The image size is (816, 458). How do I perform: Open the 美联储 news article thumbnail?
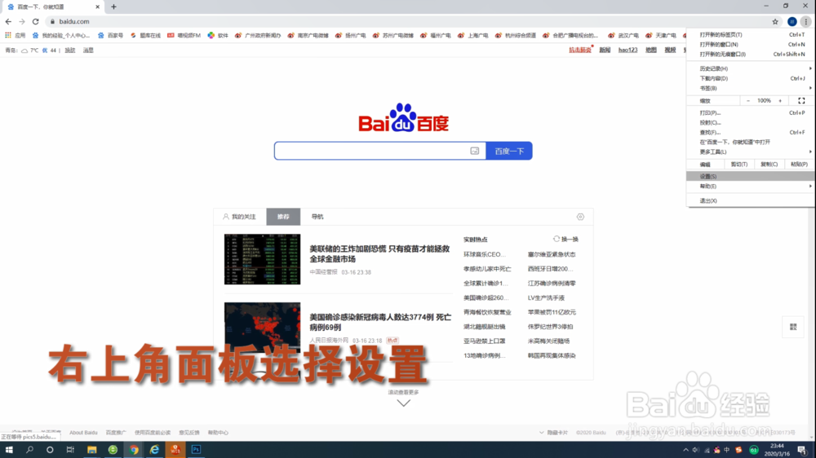click(x=262, y=259)
